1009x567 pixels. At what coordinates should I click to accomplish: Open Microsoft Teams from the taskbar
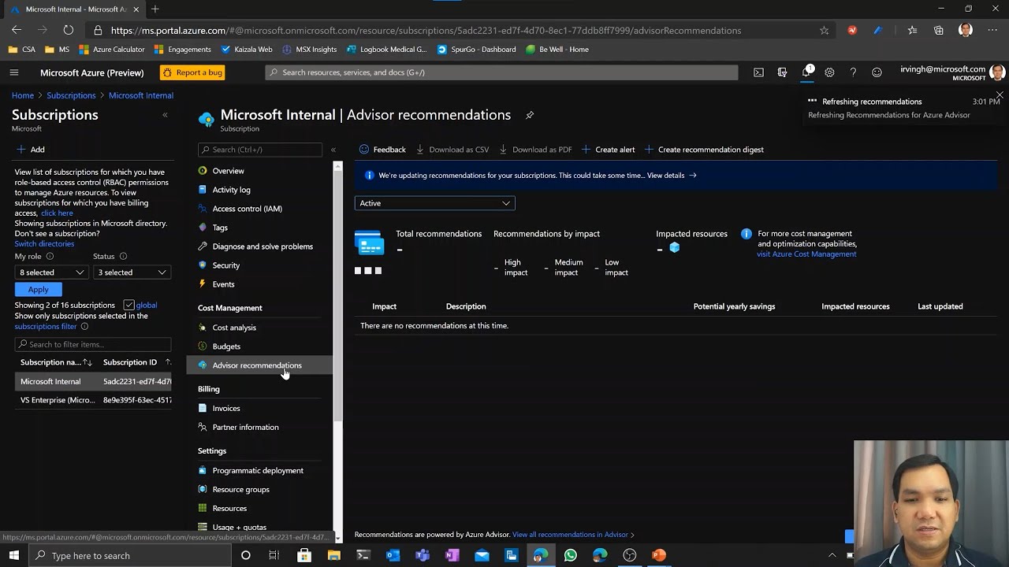coord(422,555)
